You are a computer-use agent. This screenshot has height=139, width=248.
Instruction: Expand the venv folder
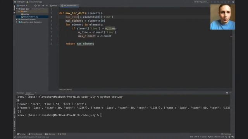(19, 12)
